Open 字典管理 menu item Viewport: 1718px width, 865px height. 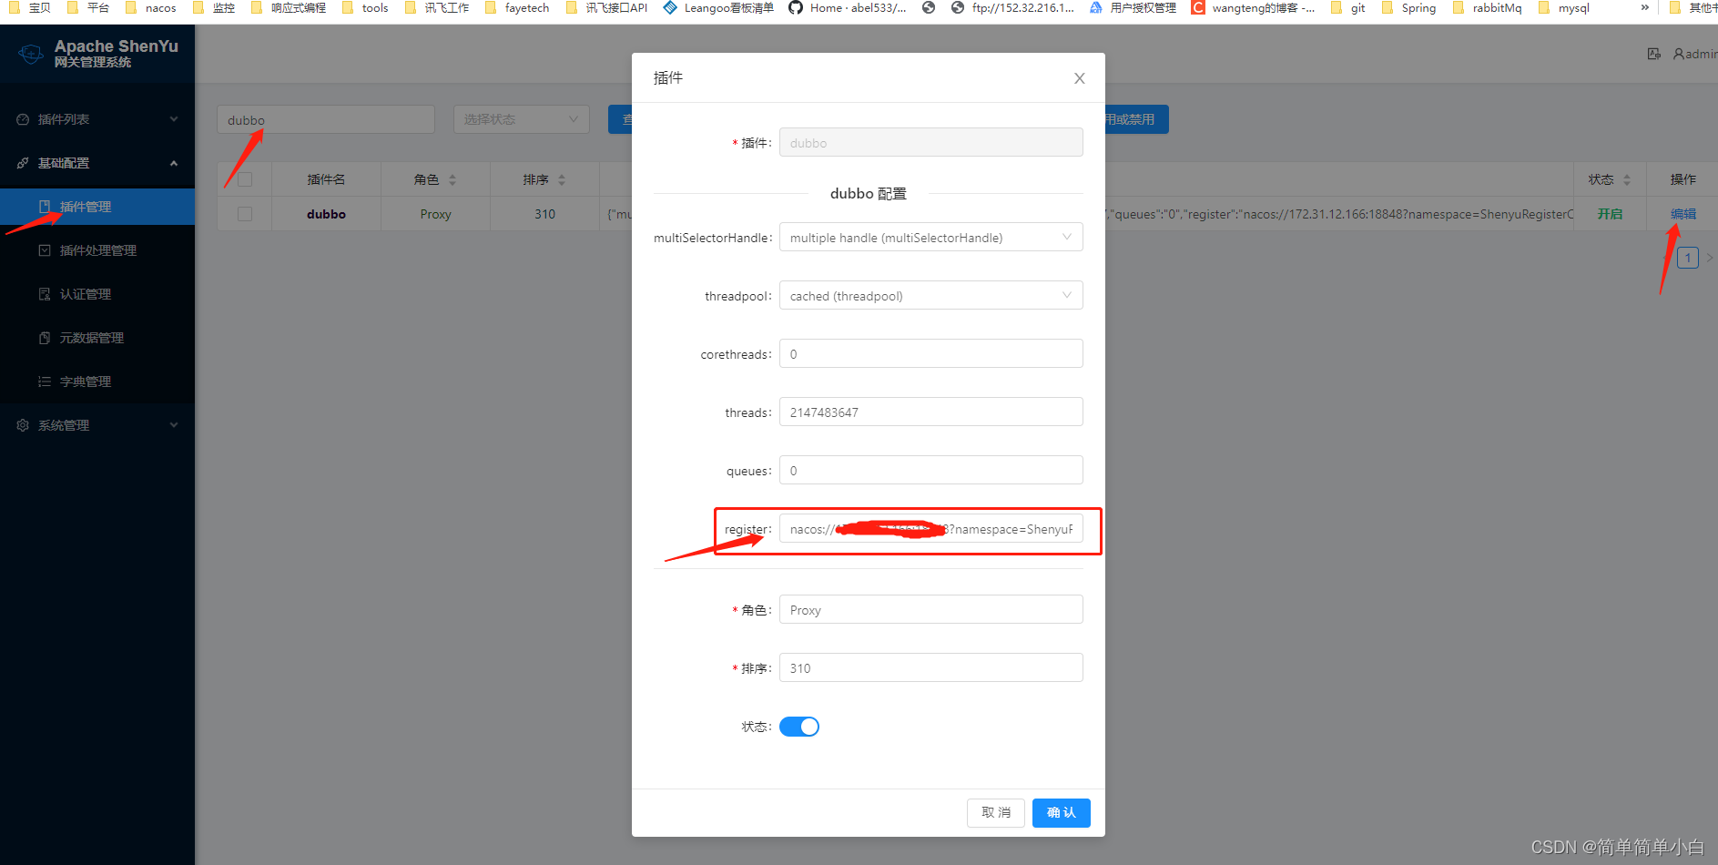[97, 382]
